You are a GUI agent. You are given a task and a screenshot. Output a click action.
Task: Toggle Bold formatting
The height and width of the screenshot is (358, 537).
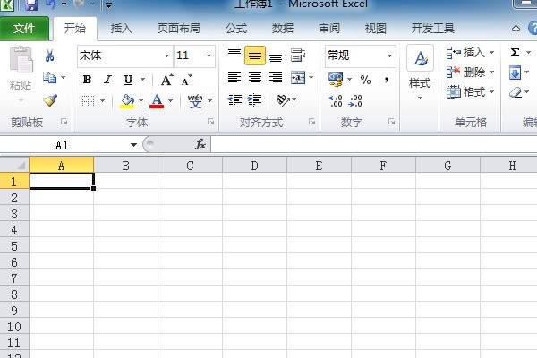click(x=88, y=80)
